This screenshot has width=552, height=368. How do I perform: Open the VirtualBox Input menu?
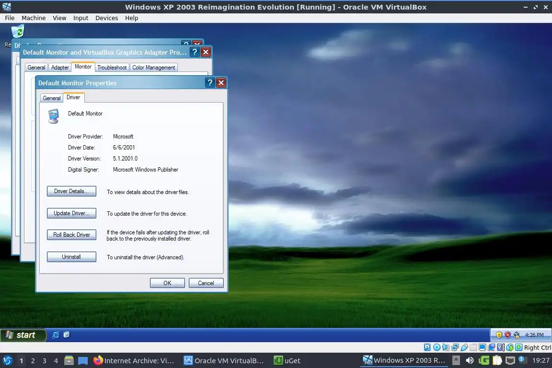pyautogui.click(x=80, y=18)
